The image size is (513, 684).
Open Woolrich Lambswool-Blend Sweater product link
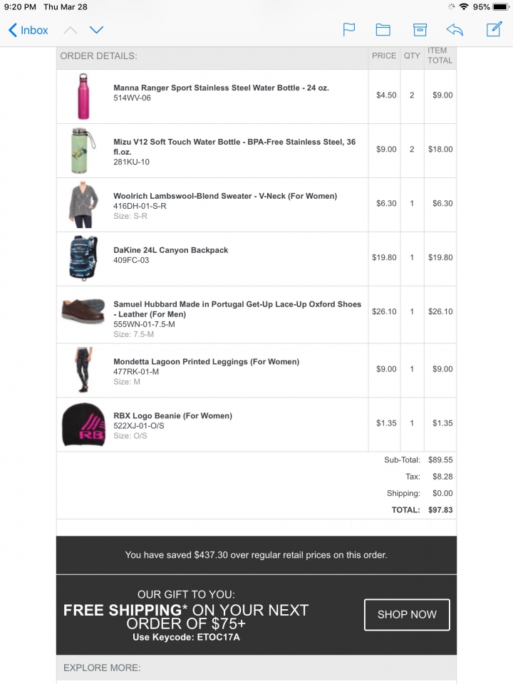point(225,196)
